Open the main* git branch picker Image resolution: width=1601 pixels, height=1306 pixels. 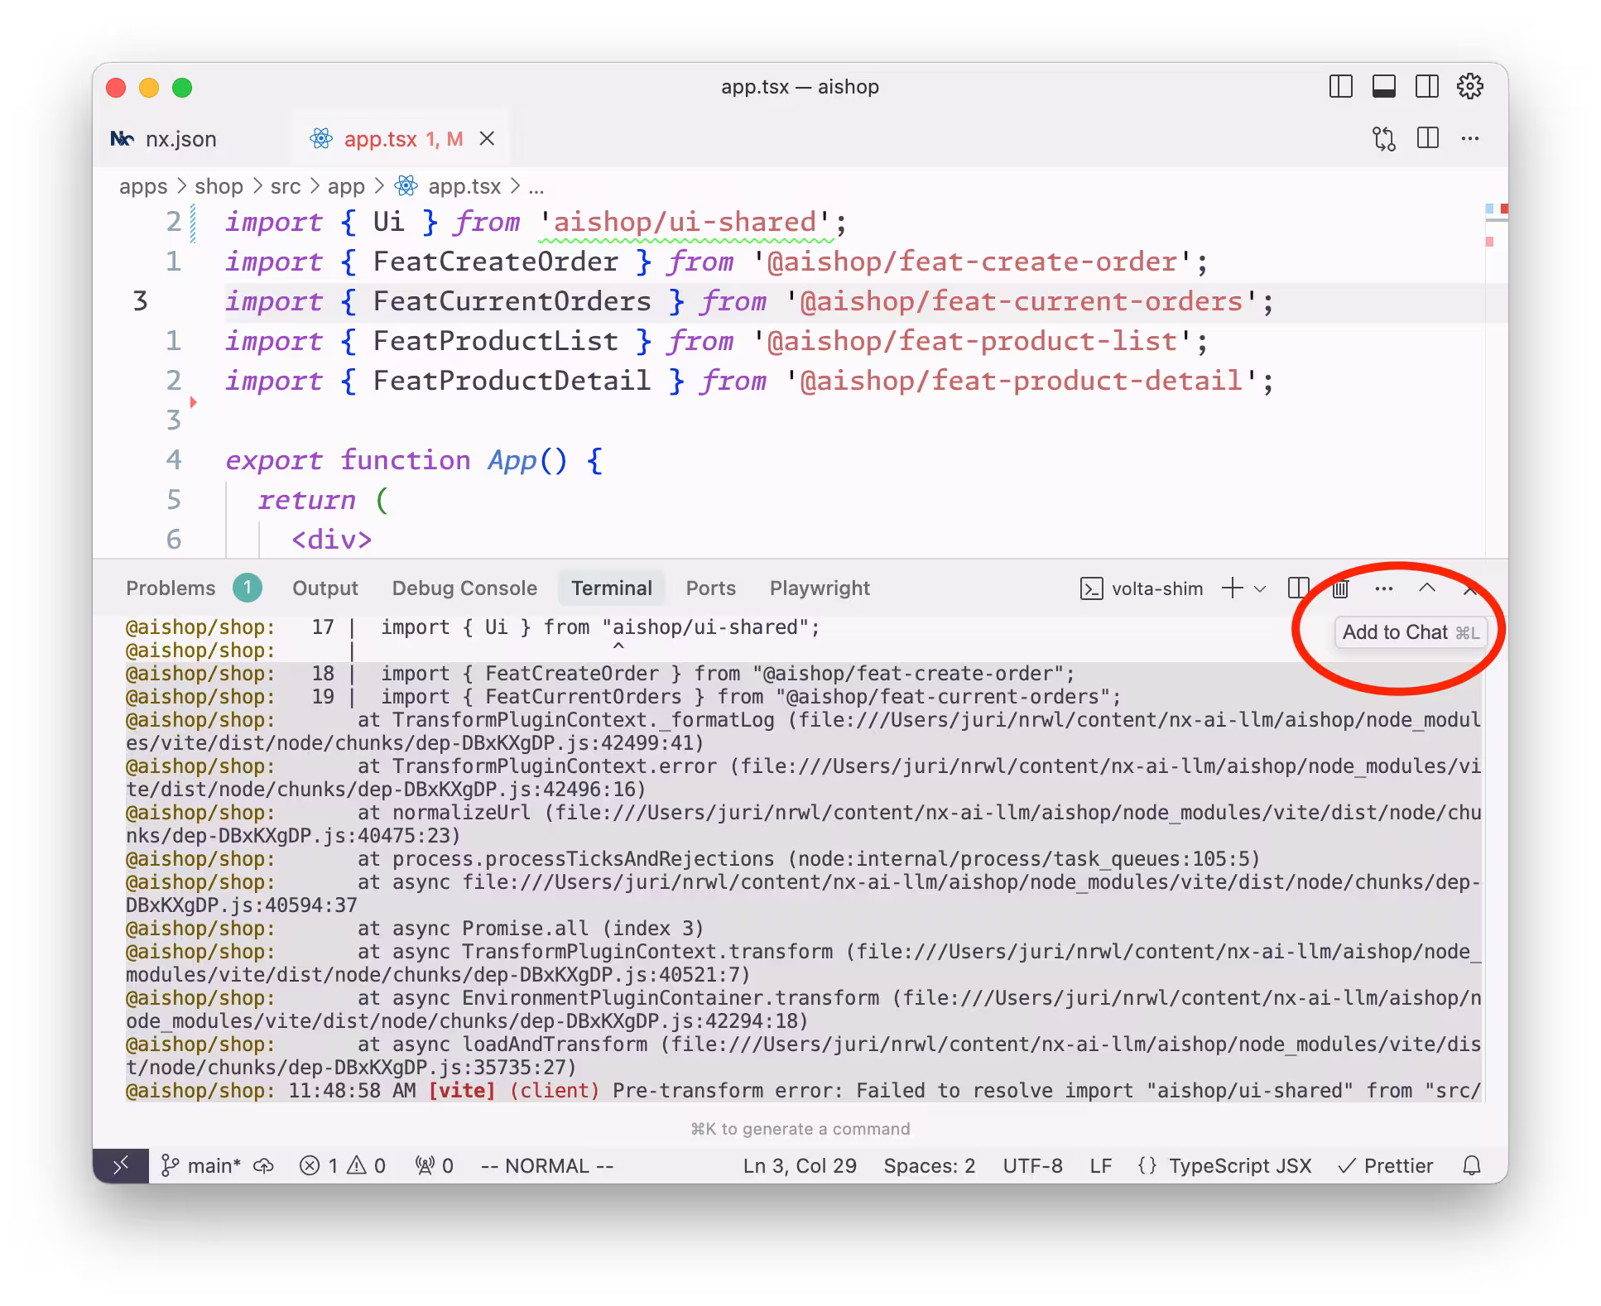[203, 1165]
